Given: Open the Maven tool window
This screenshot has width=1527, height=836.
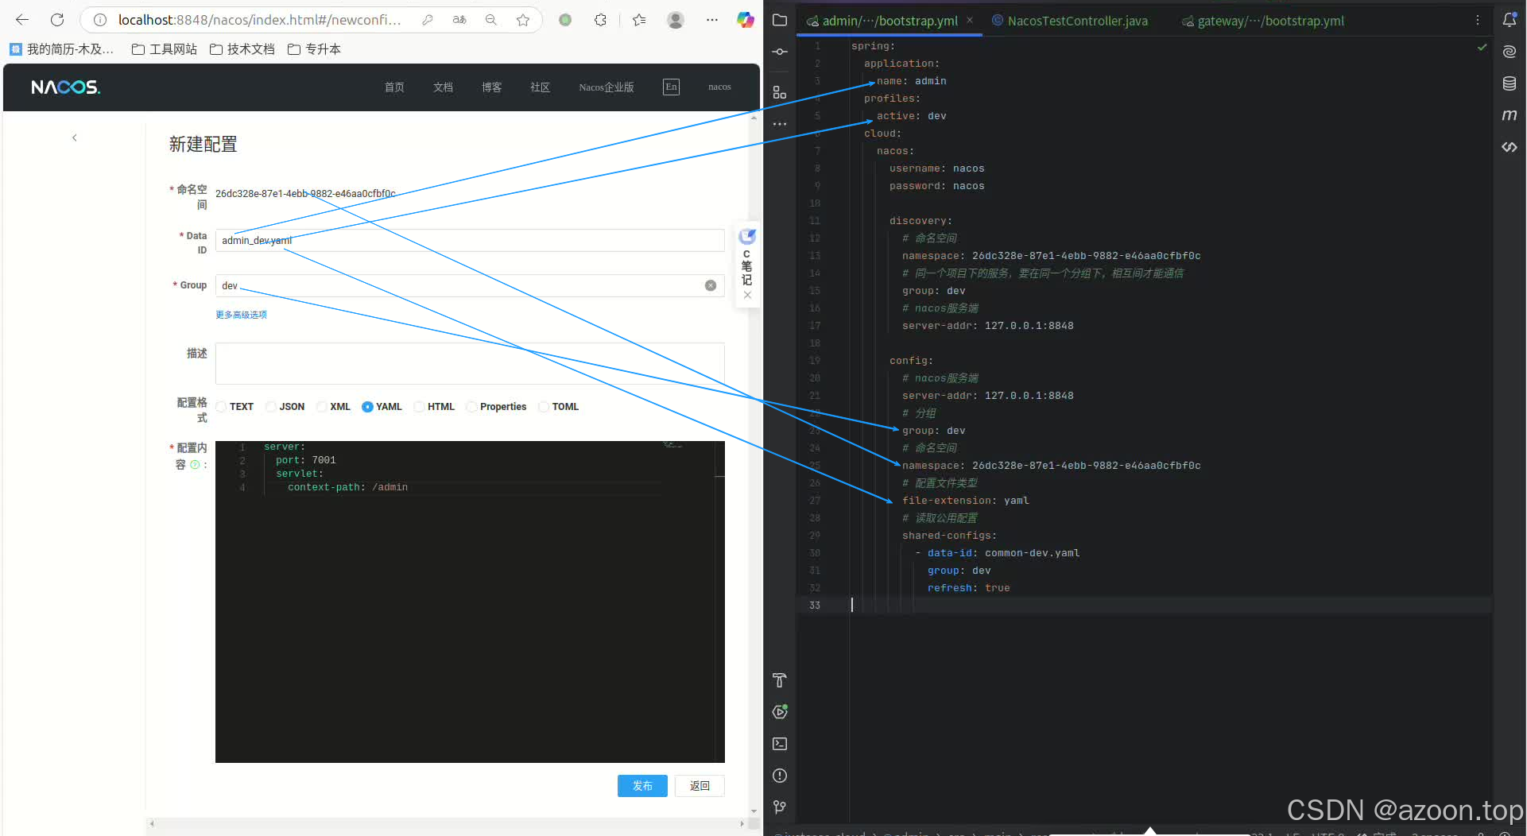Looking at the screenshot, I should coord(1510,115).
